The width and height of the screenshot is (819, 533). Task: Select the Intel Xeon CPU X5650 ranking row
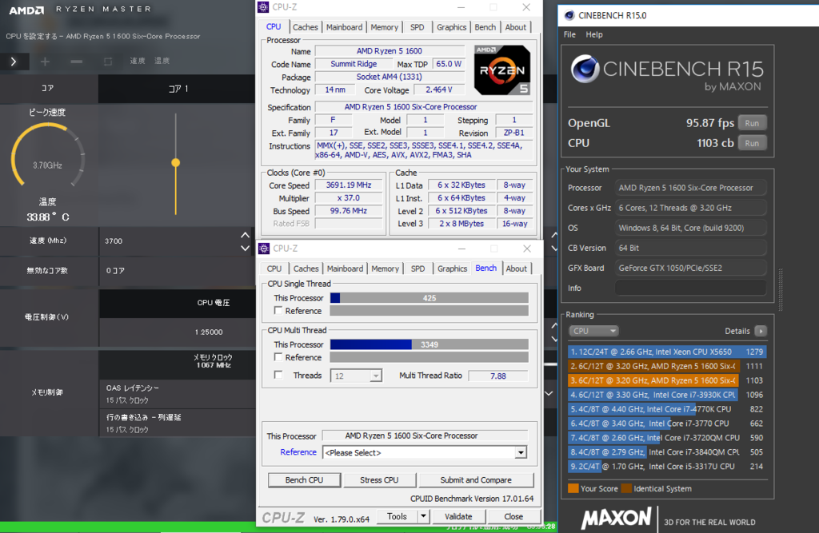(x=667, y=352)
